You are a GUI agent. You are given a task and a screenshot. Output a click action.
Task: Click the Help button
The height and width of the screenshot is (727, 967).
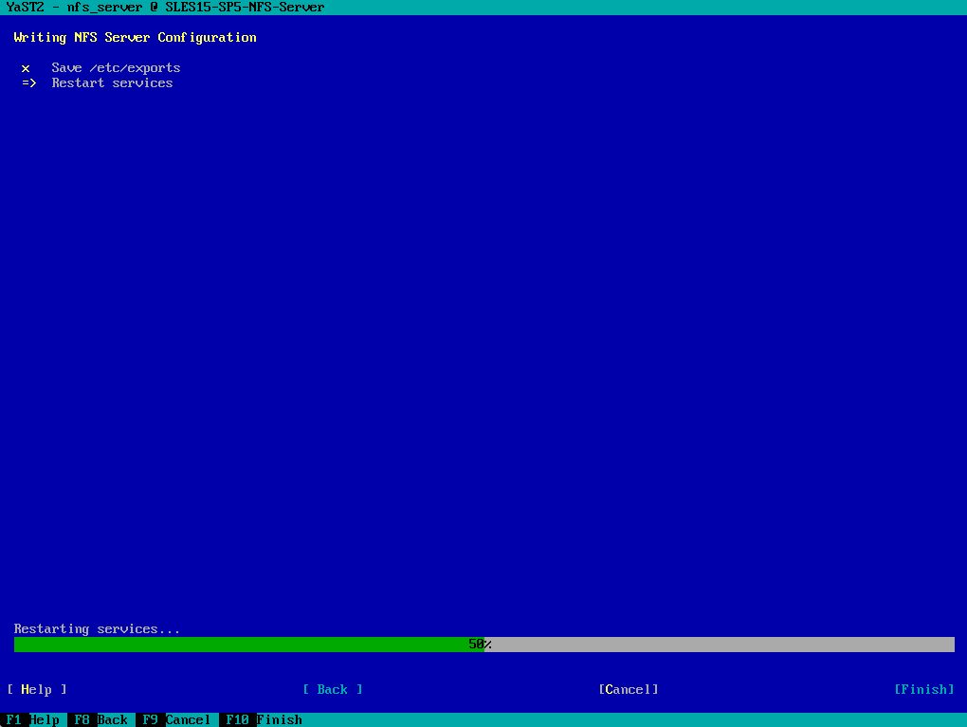pos(37,689)
